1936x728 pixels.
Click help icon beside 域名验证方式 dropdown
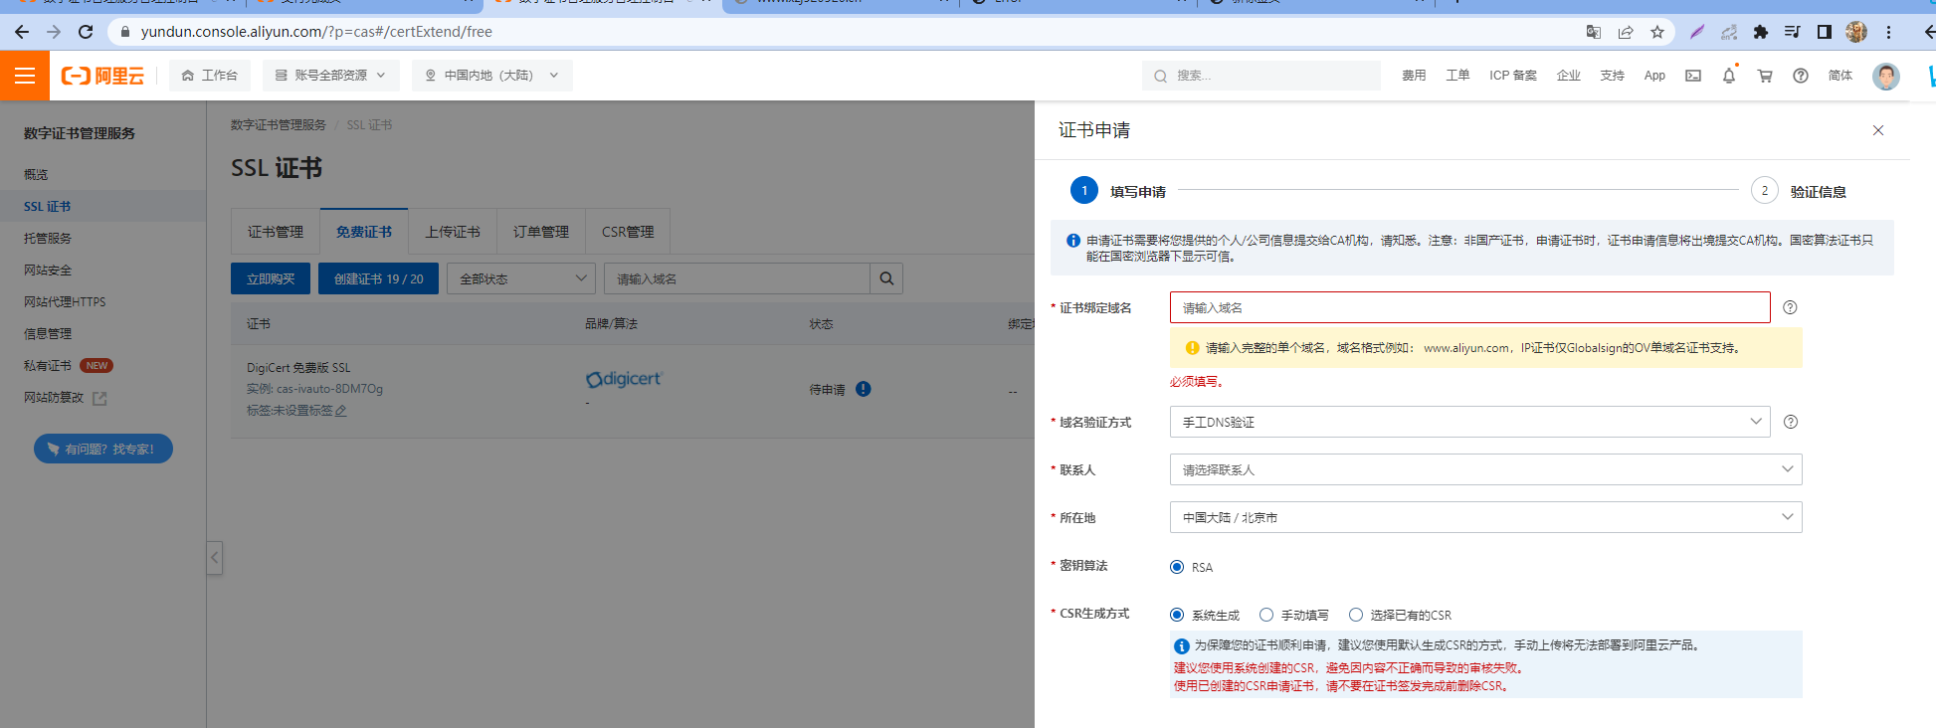tap(1791, 422)
